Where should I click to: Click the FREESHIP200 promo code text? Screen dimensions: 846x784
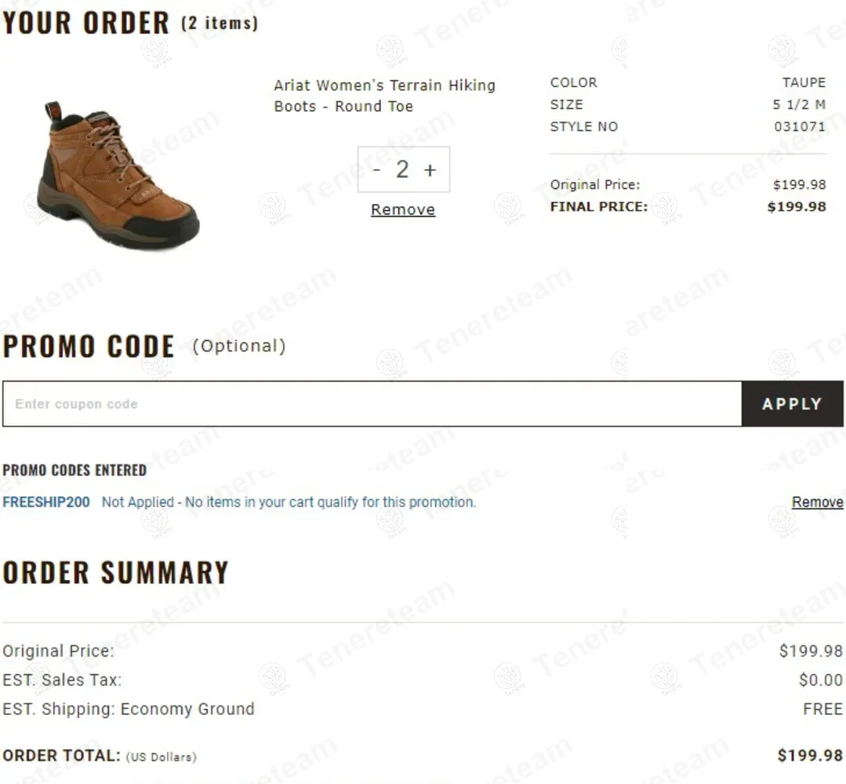point(46,502)
